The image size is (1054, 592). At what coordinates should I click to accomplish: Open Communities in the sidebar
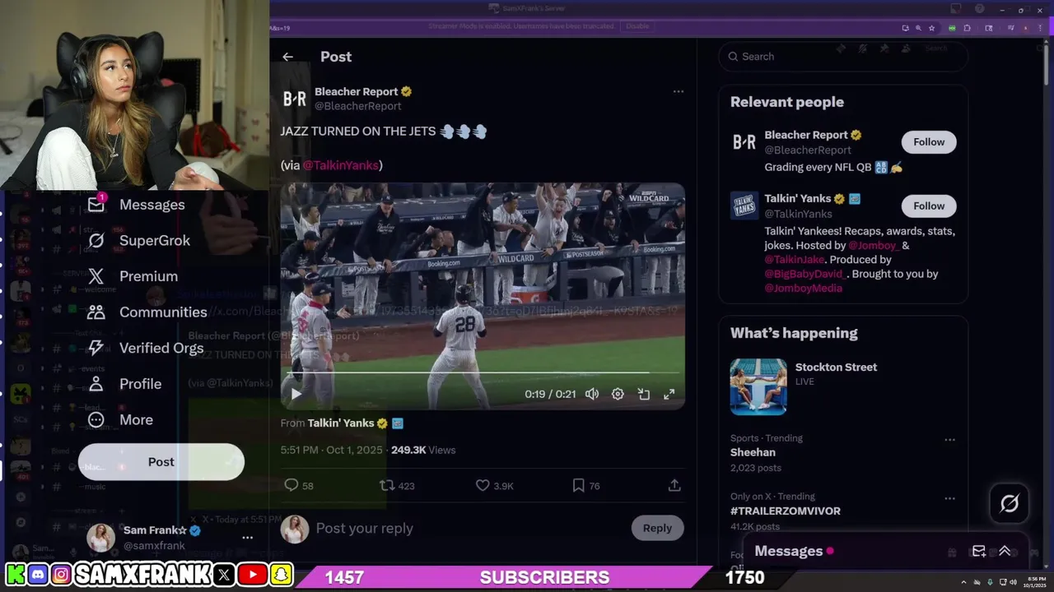(147, 312)
